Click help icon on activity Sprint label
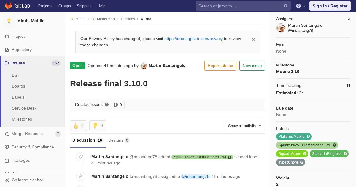This screenshot has height=187, width=356. [229, 157]
